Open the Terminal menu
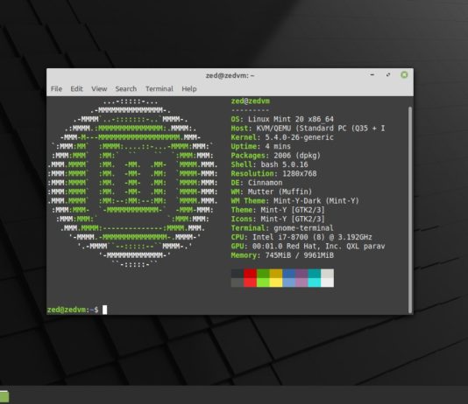Viewport: 468px width, 404px height. (160, 88)
